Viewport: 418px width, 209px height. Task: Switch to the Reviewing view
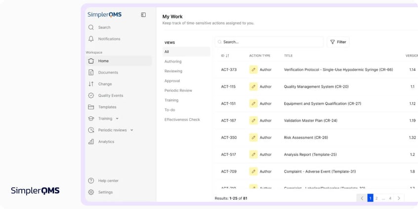(x=173, y=71)
